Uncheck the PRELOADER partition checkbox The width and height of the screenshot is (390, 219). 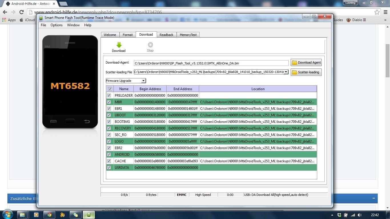[109, 96]
